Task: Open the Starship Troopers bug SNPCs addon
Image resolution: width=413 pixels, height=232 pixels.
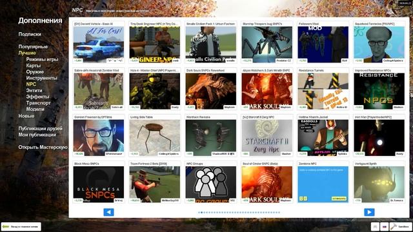Action: point(267,44)
